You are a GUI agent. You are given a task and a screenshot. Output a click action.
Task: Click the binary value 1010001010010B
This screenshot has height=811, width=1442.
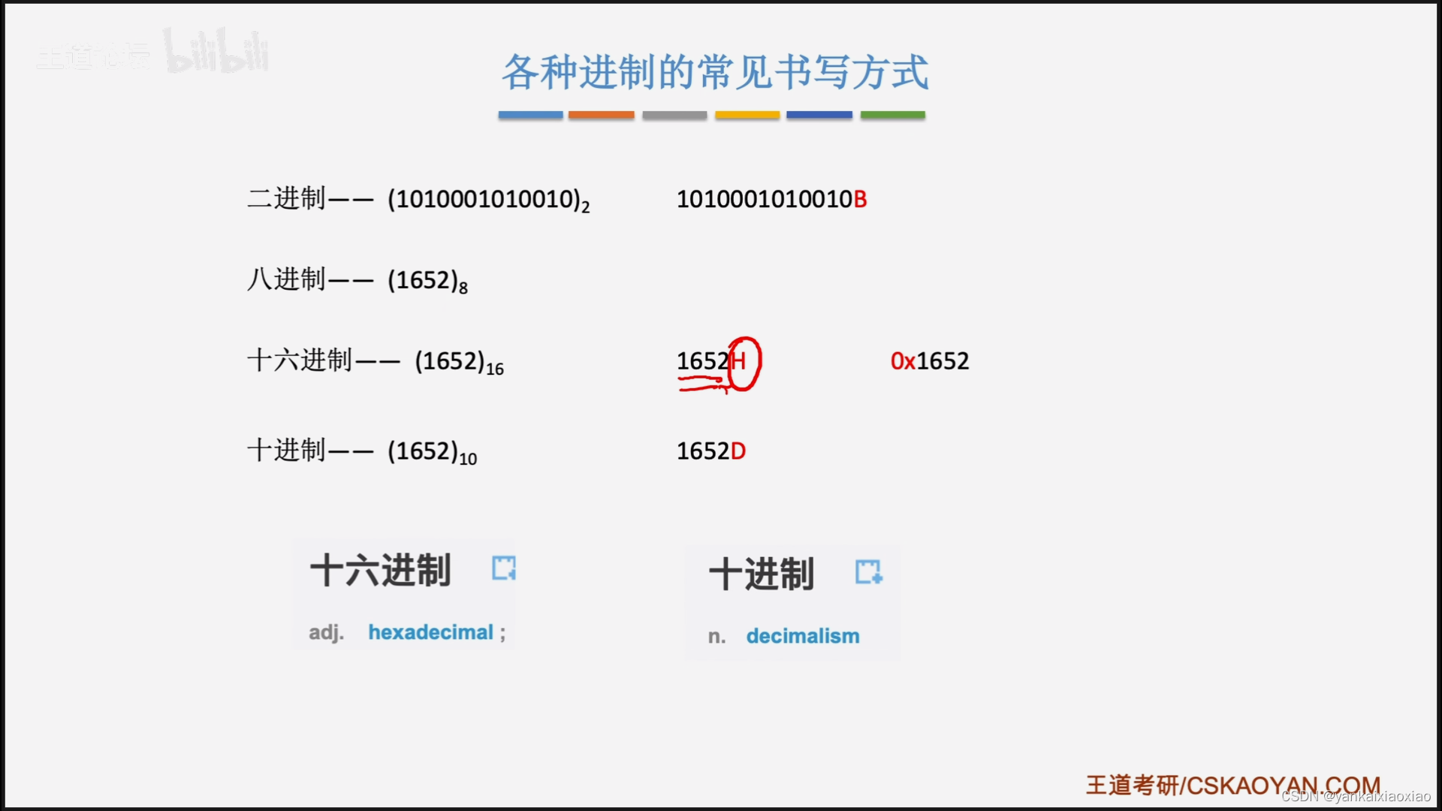tap(772, 199)
